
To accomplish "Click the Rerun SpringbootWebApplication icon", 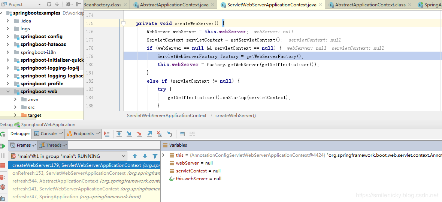I will click(3, 134).
